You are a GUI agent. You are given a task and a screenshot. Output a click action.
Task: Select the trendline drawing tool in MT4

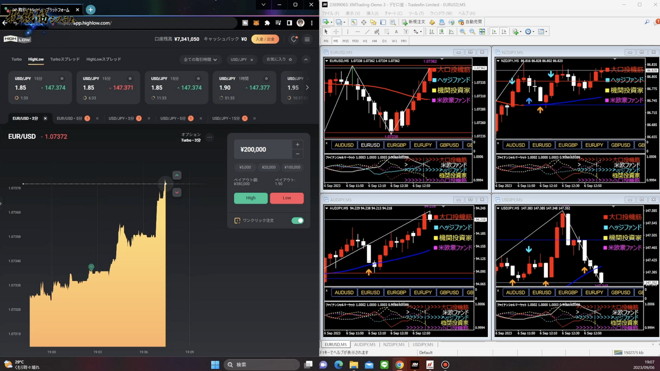[x=368, y=32]
